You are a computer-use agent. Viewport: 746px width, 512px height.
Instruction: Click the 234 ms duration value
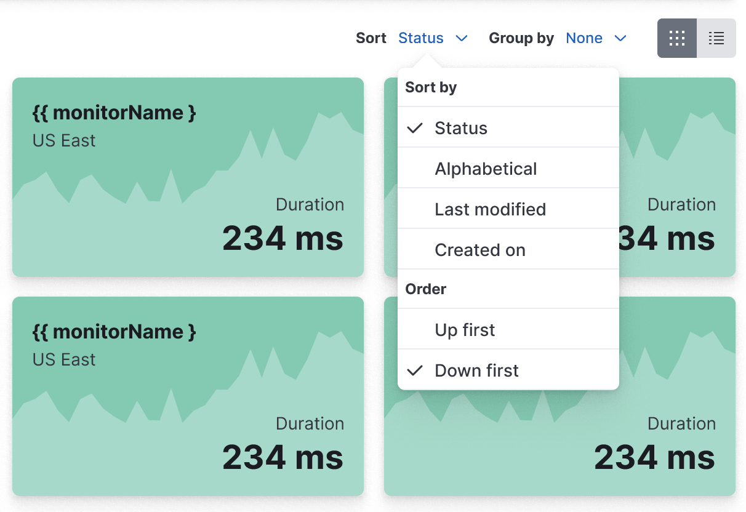coord(283,239)
